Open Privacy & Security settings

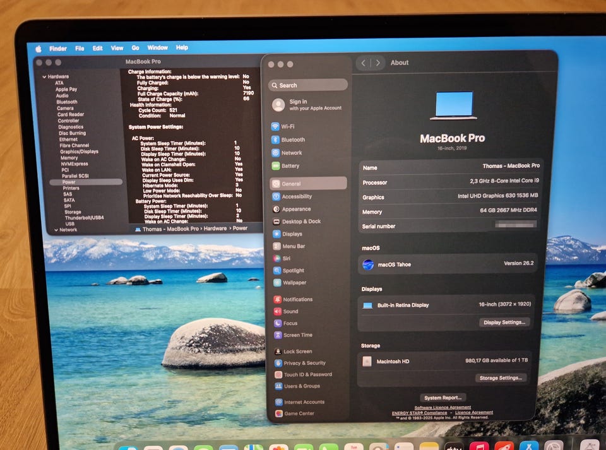point(300,363)
